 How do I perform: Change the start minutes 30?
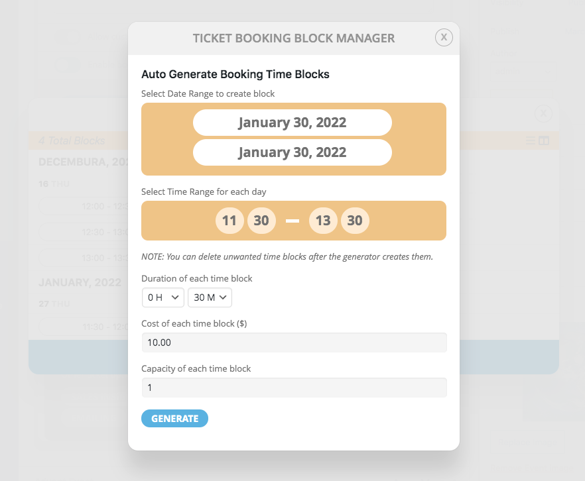[261, 221]
